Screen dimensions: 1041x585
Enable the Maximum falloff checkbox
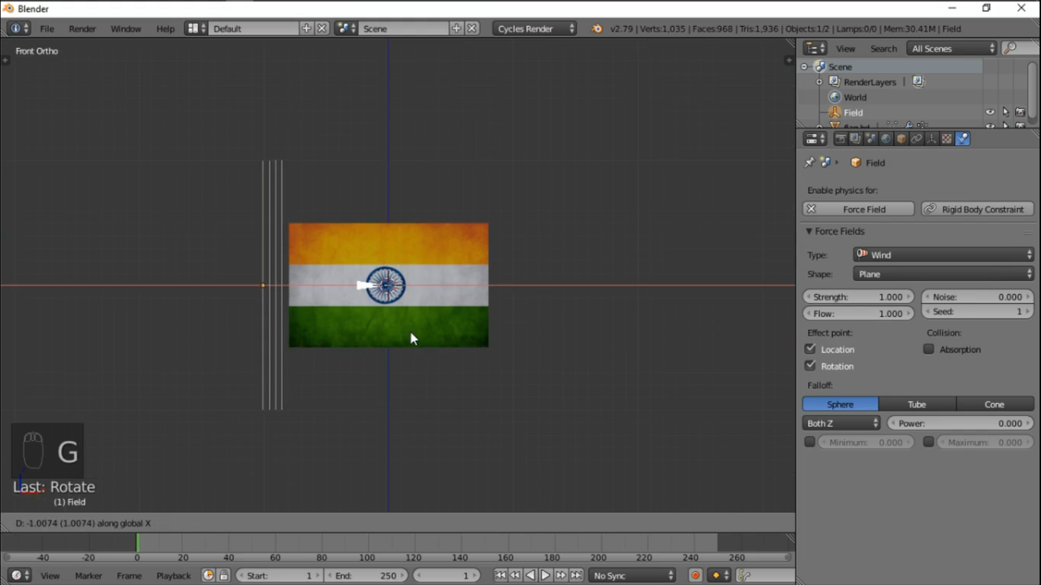[928, 442]
